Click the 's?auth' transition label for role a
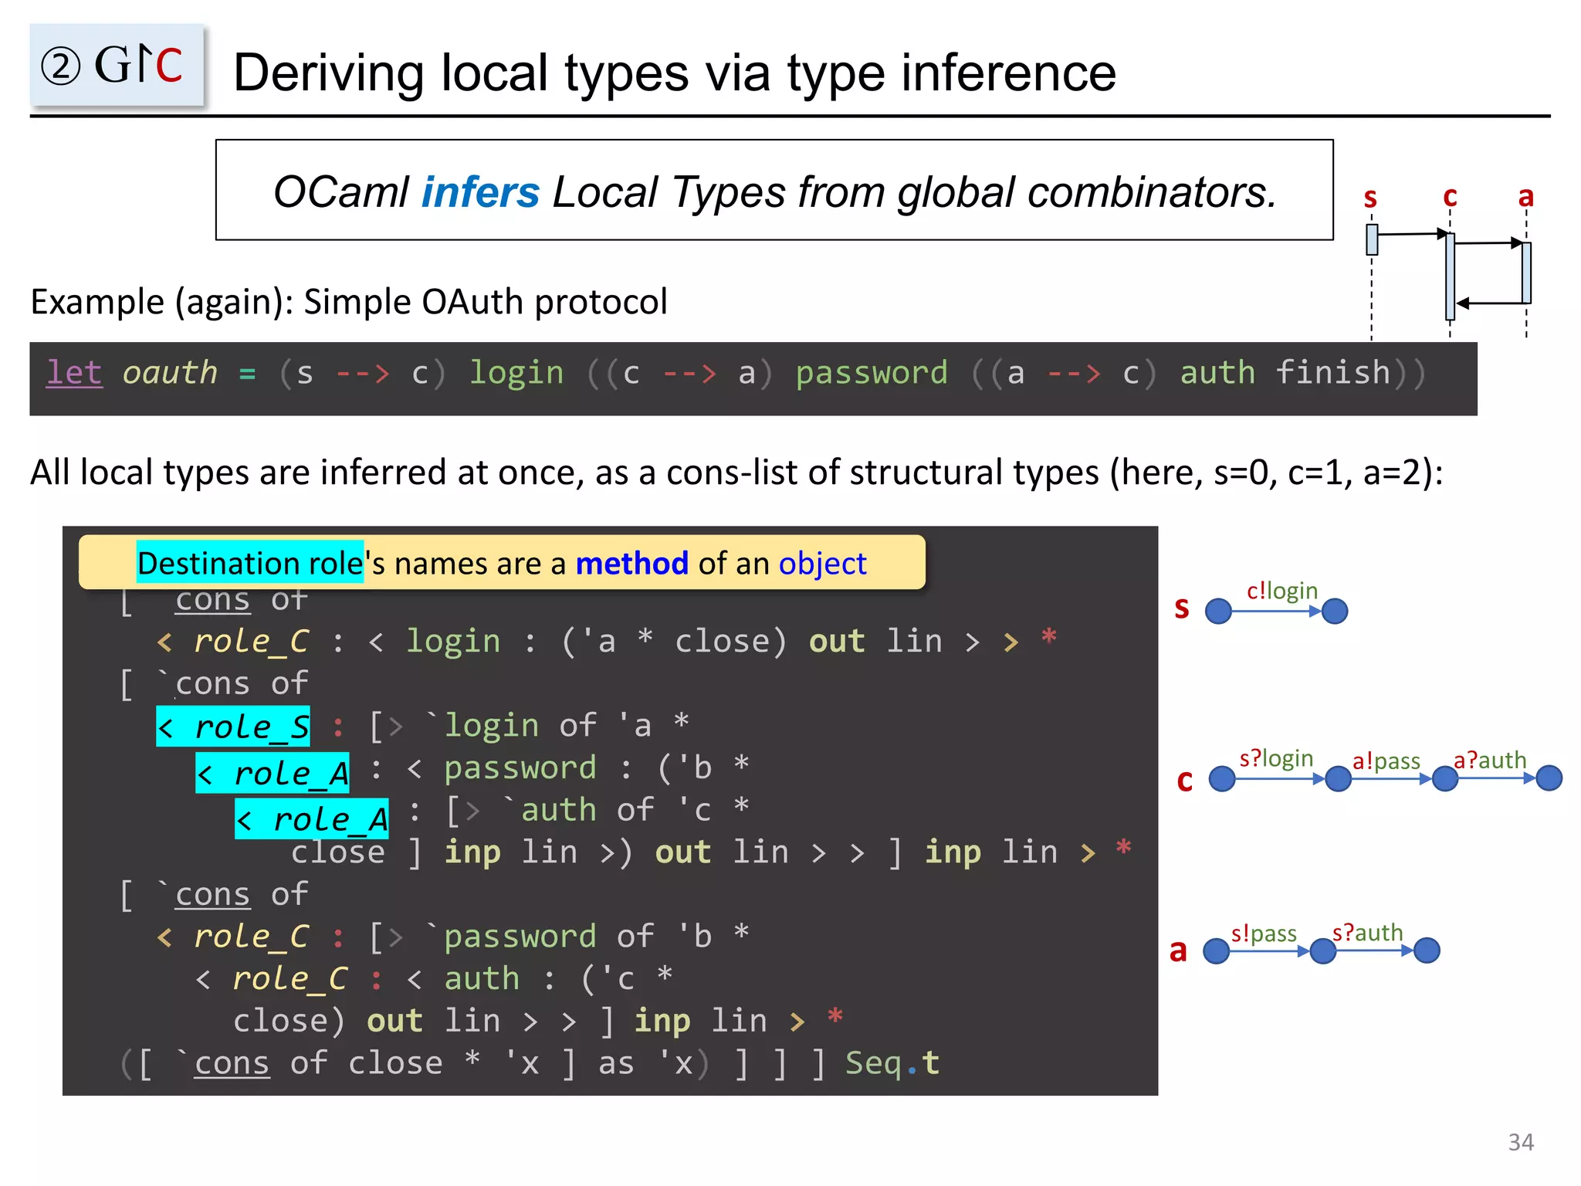 (1367, 932)
